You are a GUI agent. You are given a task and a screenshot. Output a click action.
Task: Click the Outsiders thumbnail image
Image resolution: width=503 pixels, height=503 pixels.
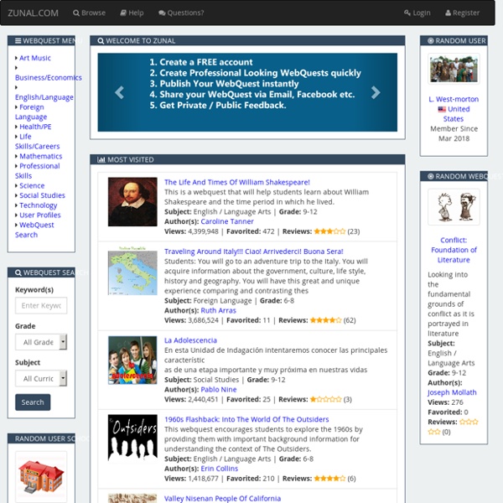(x=132, y=438)
